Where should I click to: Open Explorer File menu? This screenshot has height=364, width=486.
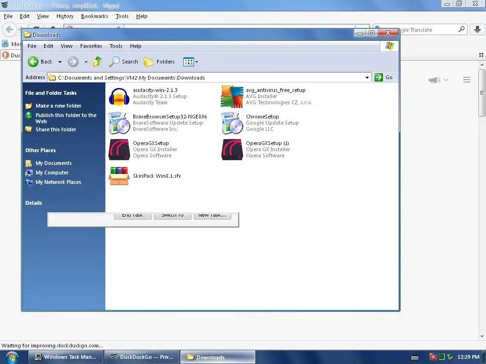(32, 46)
